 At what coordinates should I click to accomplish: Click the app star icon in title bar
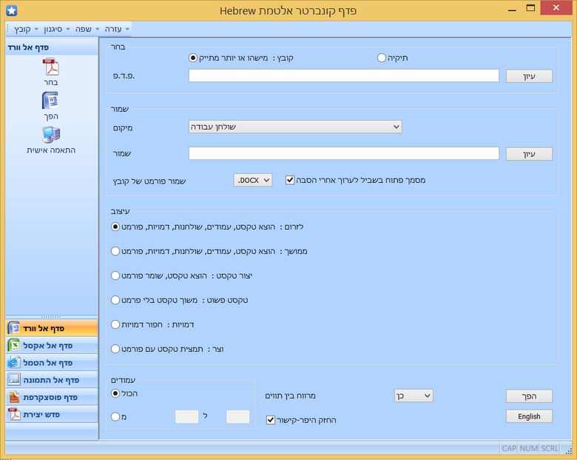(11, 10)
